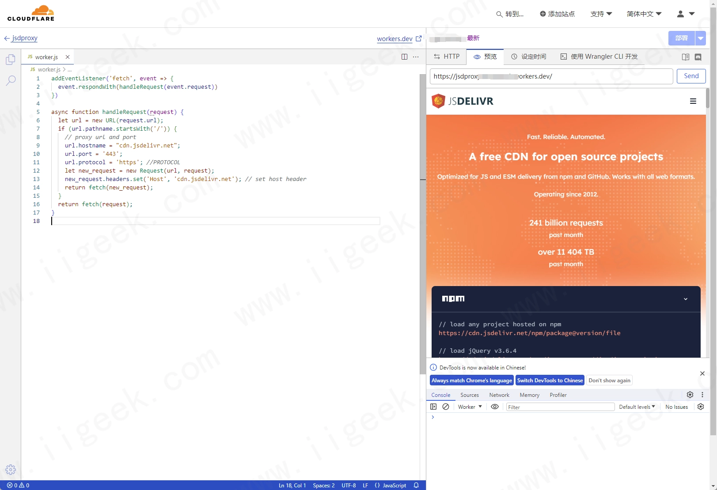Viewport: 717px width, 490px height.
Task: Toggle the live expression eye icon
Action: 495,407
